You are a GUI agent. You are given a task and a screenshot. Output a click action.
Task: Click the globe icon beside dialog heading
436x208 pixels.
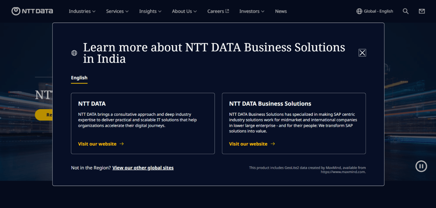tap(74, 53)
